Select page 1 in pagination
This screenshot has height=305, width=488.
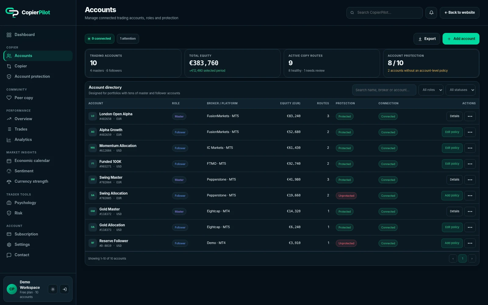point(462,259)
